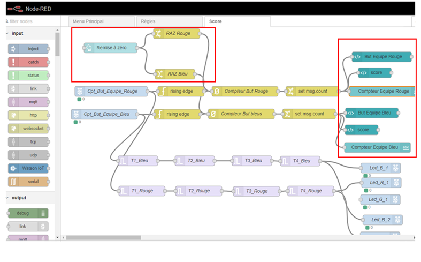Select set msg.count node after Compteur But bleus
Image resolution: width=421 pixels, height=262 pixels.
309,114
